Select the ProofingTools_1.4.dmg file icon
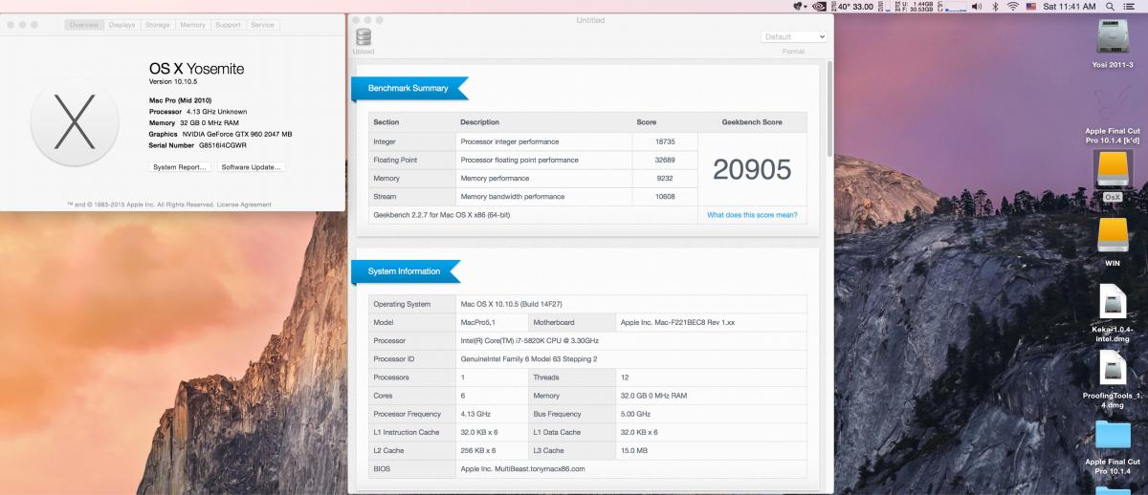 [x=1113, y=369]
